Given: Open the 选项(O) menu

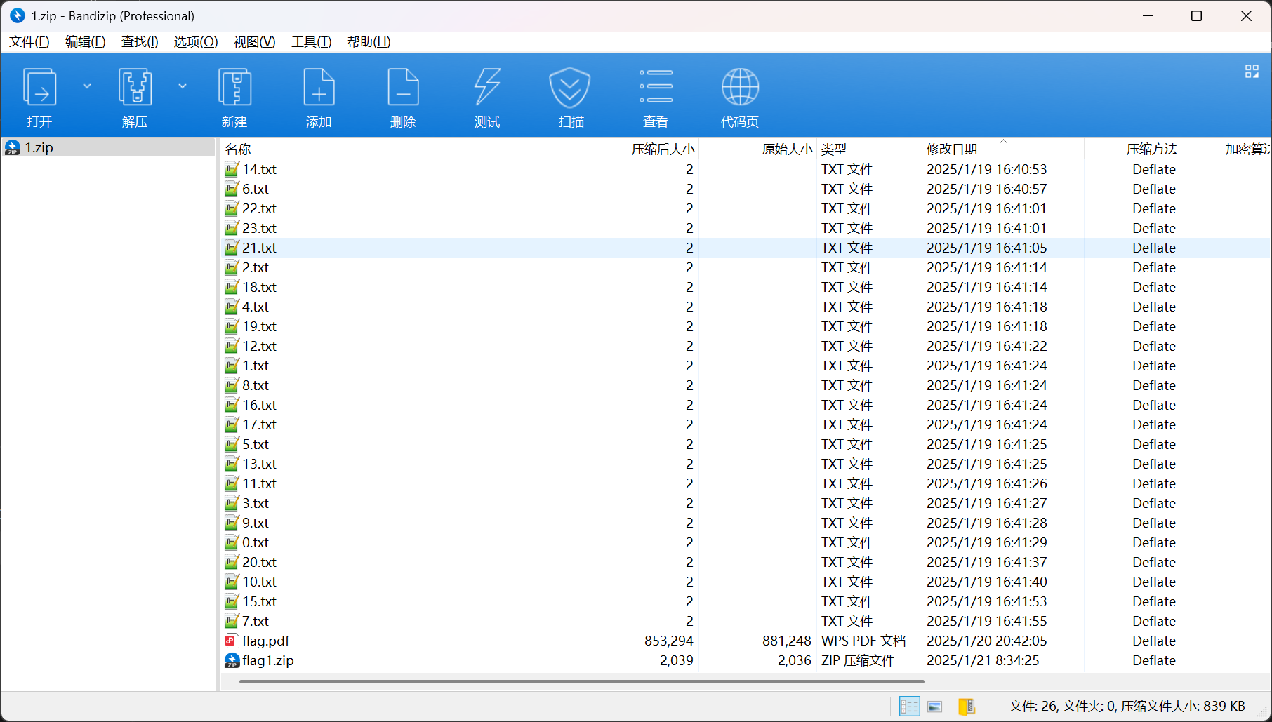Looking at the screenshot, I should 196,42.
